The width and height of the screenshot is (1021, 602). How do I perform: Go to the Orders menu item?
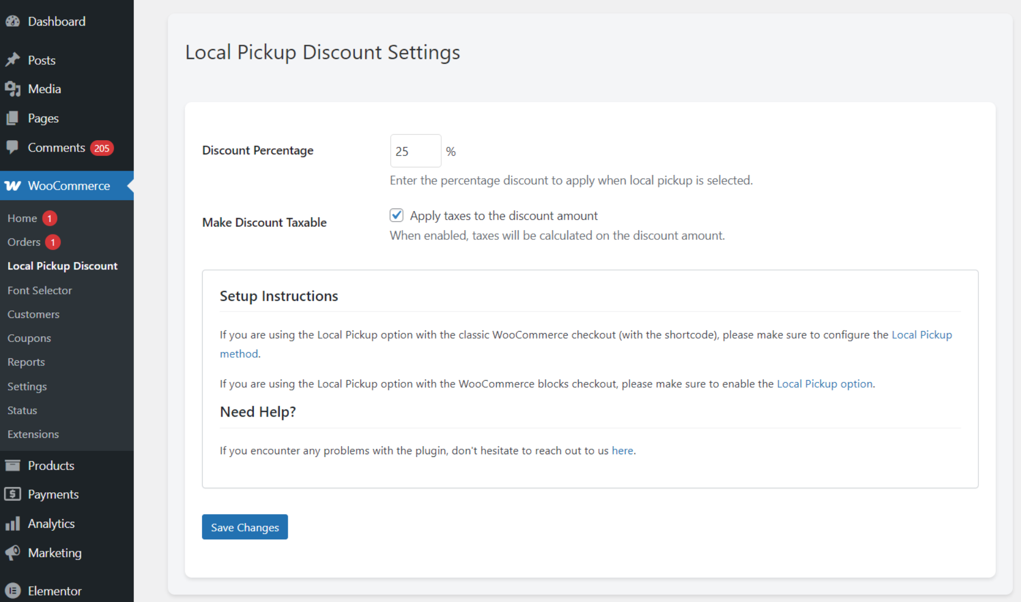point(23,242)
